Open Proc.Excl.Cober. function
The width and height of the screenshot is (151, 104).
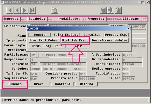click(x=44, y=40)
